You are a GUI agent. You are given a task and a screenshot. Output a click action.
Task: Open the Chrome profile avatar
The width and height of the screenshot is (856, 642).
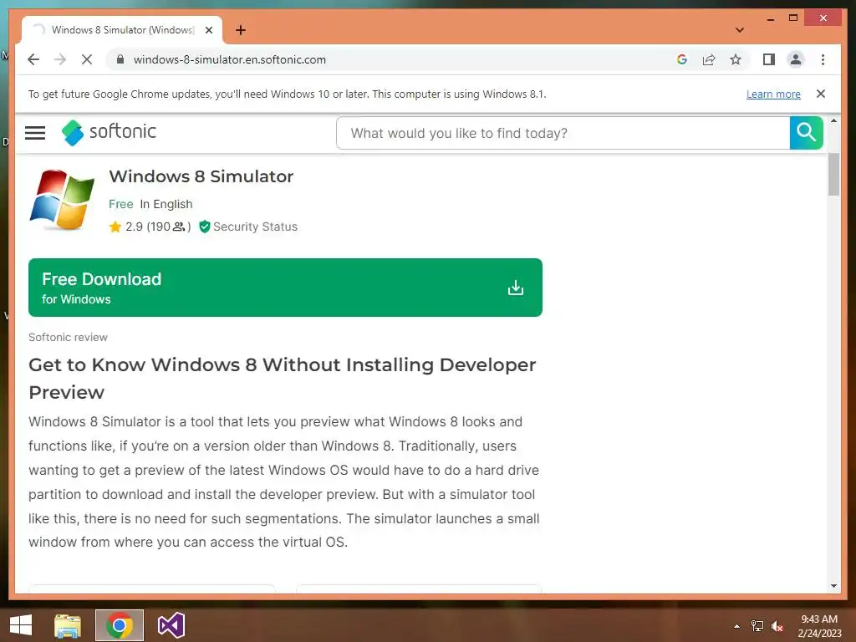[796, 59]
